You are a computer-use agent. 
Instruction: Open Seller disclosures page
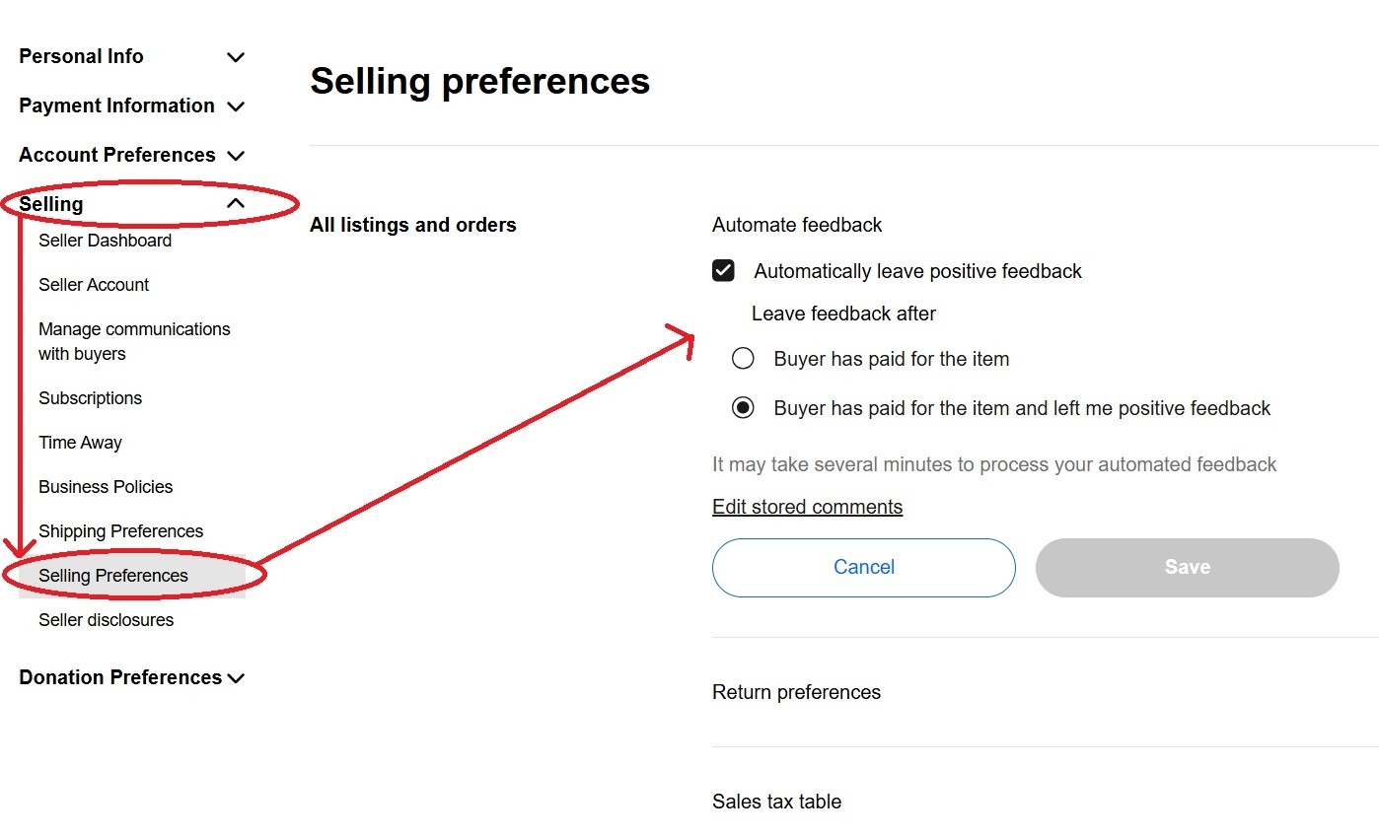(x=106, y=620)
